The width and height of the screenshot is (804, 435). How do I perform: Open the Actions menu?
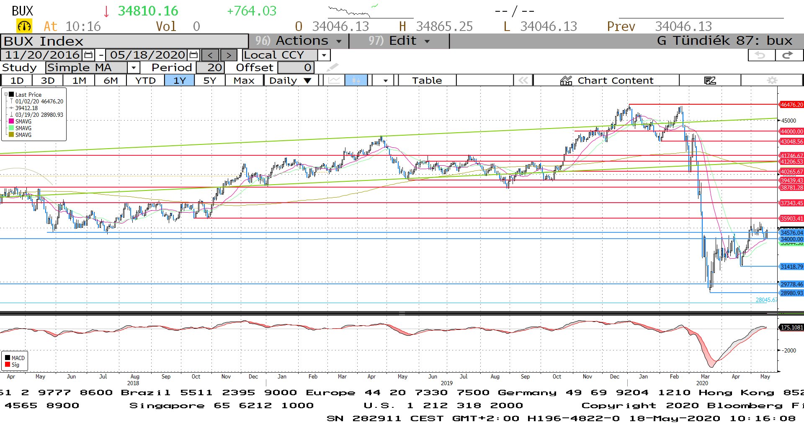(x=299, y=41)
